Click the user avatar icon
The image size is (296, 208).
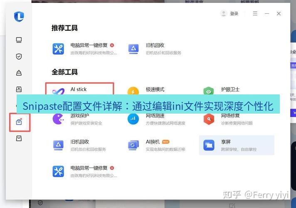click(224, 13)
